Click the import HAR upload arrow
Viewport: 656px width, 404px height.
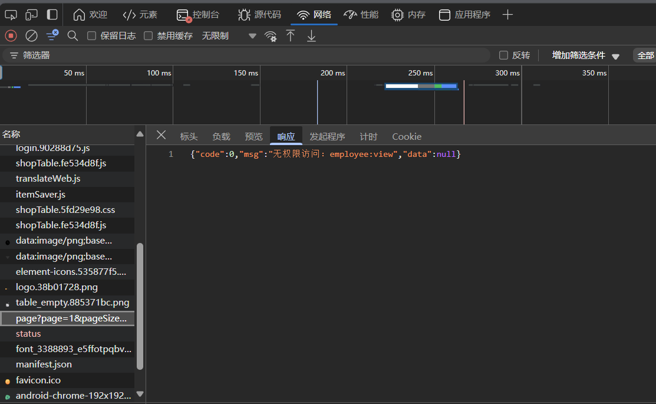pyautogui.click(x=291, y=36)
